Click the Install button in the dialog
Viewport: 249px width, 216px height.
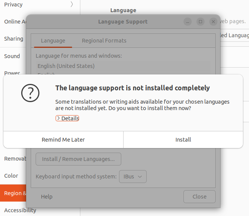pyautogui.click(x=183, y=140)
